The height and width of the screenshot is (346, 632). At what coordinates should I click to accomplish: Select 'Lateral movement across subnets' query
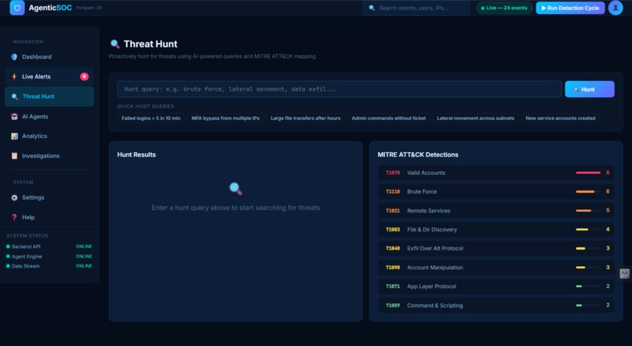[x=476, y=118]
